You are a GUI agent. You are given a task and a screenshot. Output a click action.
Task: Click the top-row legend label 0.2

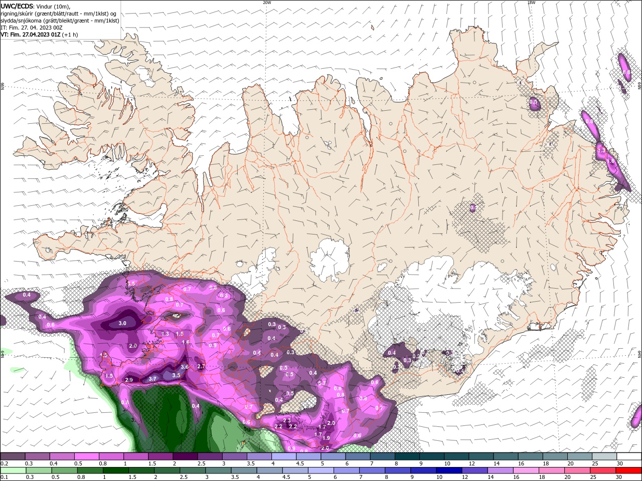4,463
